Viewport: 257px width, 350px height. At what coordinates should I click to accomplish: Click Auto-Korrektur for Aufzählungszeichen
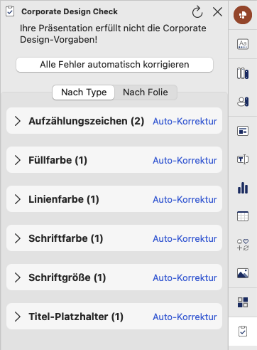pos(185,121)
